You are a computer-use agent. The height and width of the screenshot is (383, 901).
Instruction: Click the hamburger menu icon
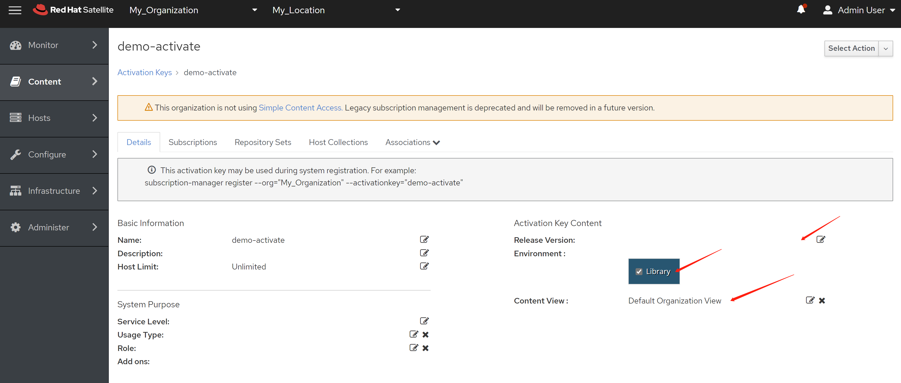pyautogui.click(x=15, y=10)
